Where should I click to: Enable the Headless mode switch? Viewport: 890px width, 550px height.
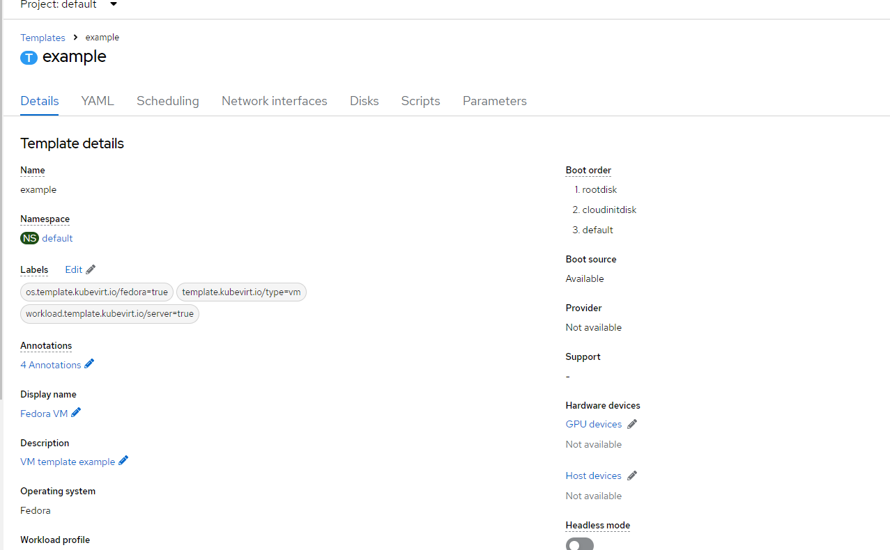pyautogui.click(x=579, y=544)
